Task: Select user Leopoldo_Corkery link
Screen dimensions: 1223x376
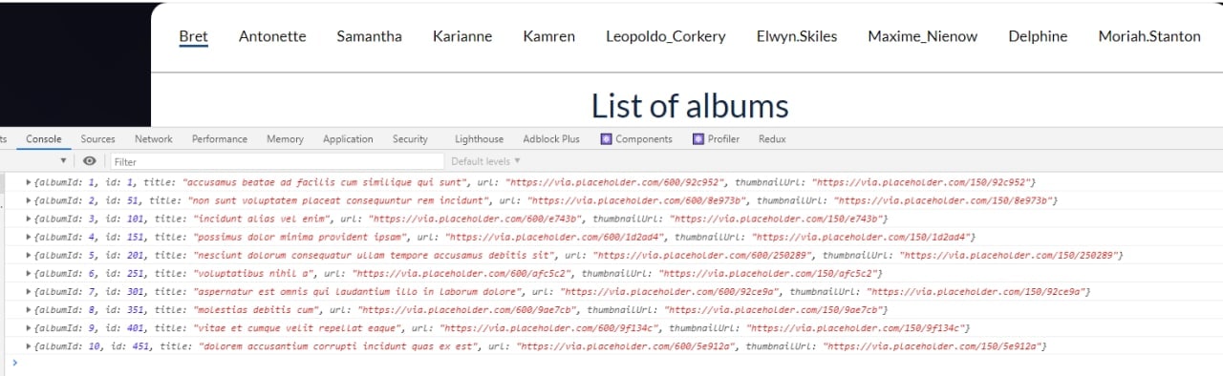Action: click(x=666, y=36)
